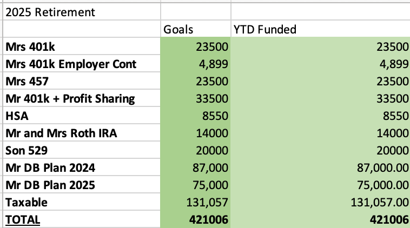Select the Goals total cell 421006
Image resolution: width=410 pixels, height=228 pixels.
click(196, 220)
